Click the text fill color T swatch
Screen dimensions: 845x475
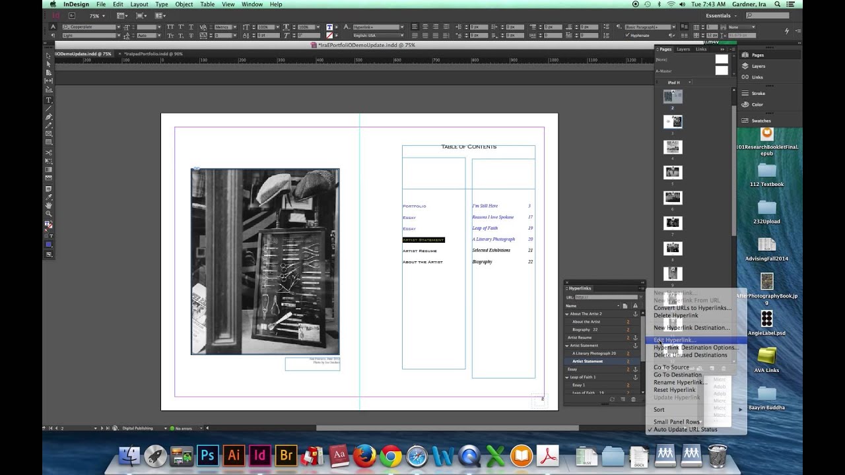pyautogui.click(x=330, y=27)
